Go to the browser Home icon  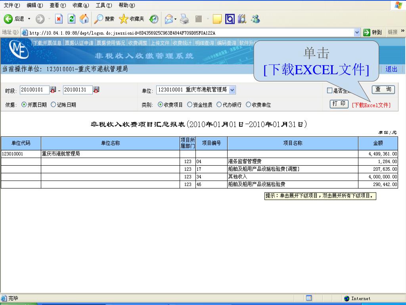(84, 19)
